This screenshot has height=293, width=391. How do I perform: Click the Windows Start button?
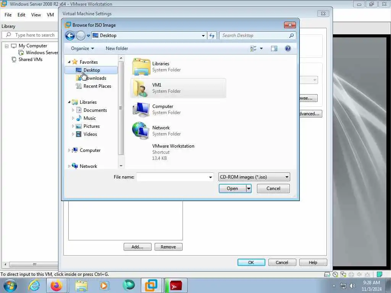(x=10, y=285)
